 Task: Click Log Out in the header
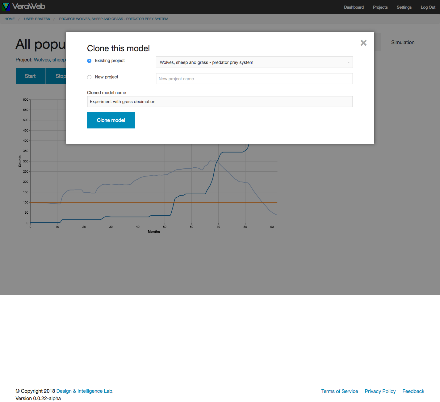coord(428,7)
